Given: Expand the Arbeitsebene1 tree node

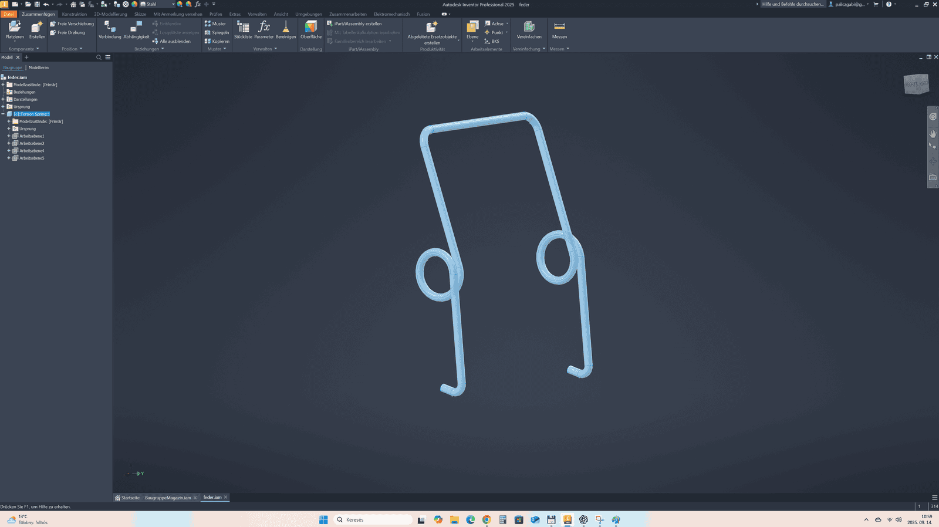Looking at the screenshot, I should 9,136.
